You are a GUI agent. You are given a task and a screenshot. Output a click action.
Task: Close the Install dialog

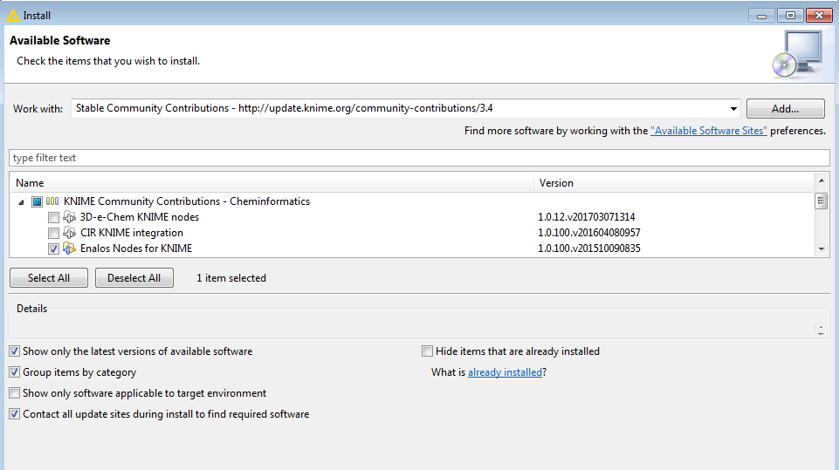[819, 16]
